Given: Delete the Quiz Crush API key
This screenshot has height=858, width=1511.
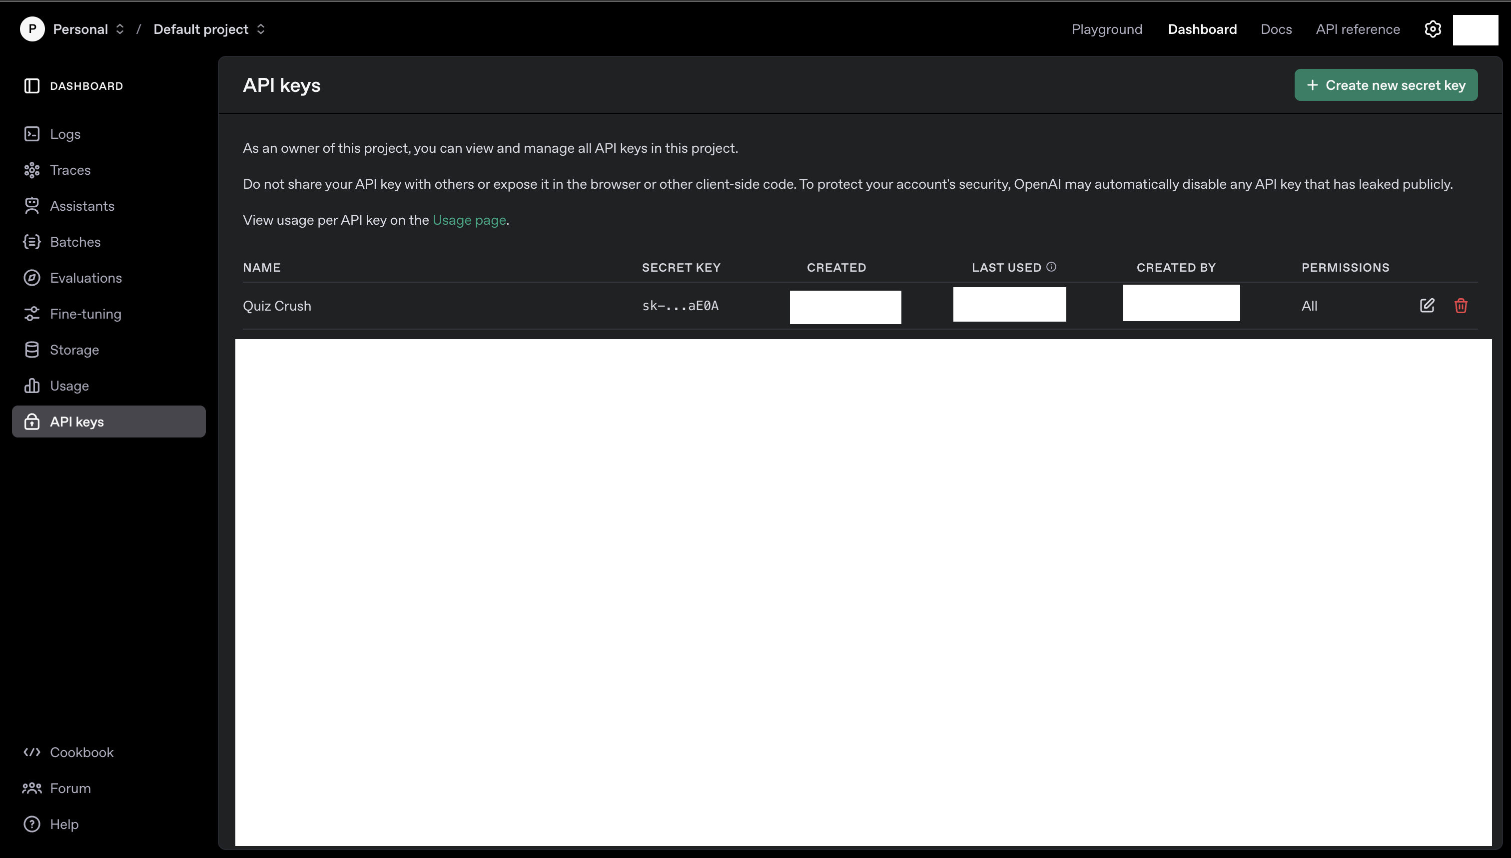Looking at the screenshot, I should (1461, 305).
